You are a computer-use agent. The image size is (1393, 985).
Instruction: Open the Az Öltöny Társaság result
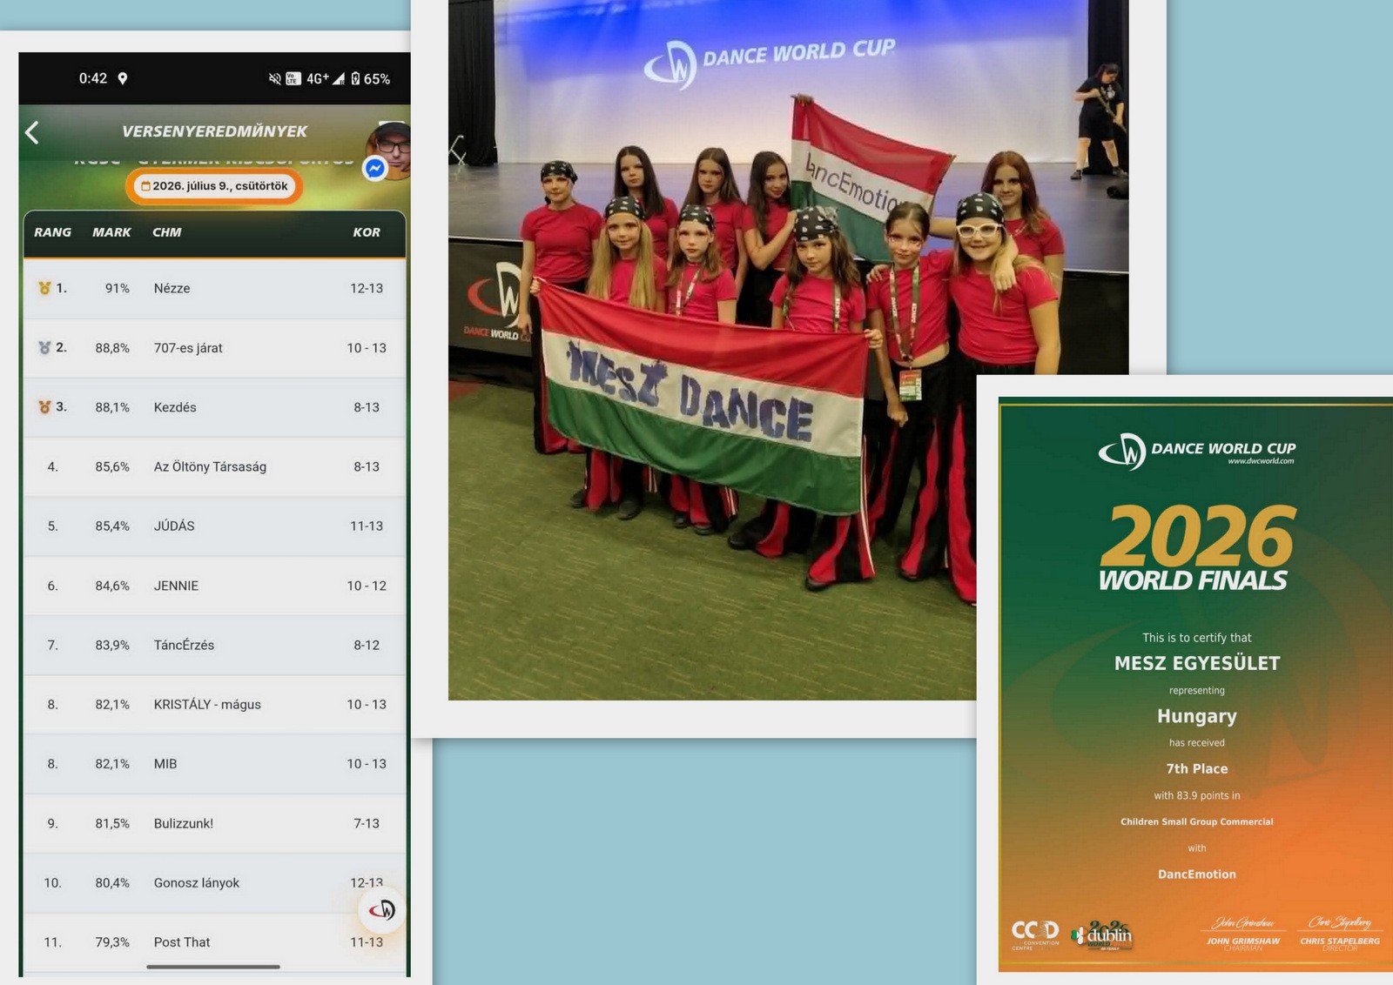pyautogui.click(x=214, y=466)
